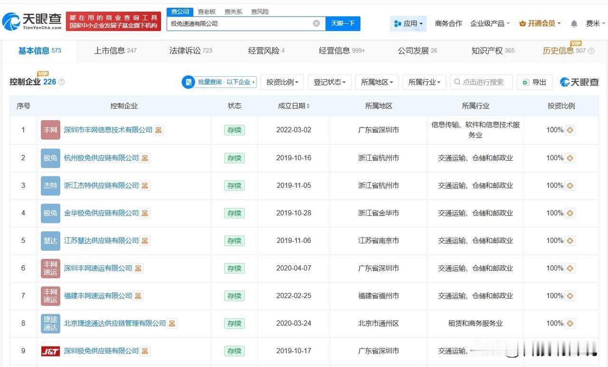Screen dimensions: 608x367
Task: Select the 公司发展 26 tab
Action: pos(418,51)
